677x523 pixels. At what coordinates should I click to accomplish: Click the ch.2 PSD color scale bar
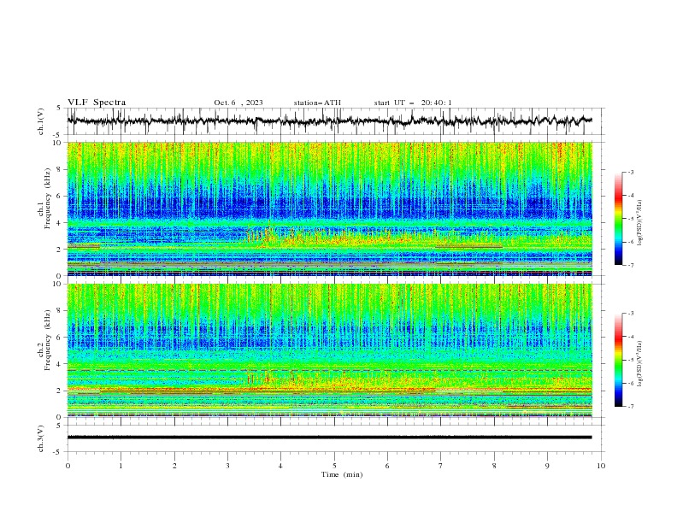tap(619, 360)
